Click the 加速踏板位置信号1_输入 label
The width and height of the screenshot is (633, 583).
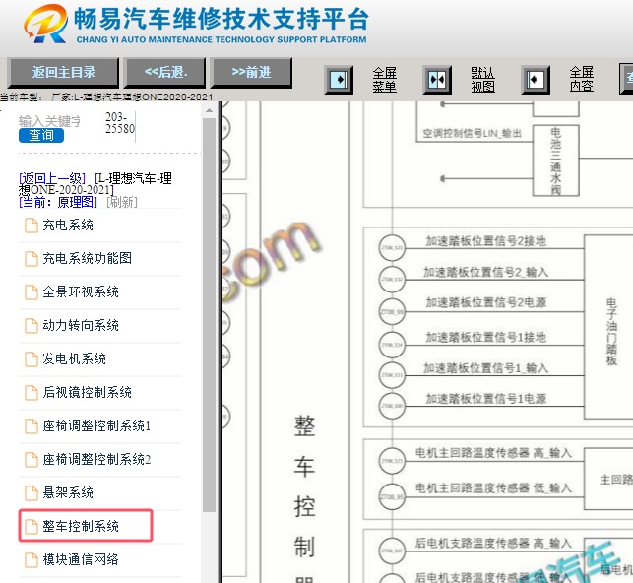485,368
